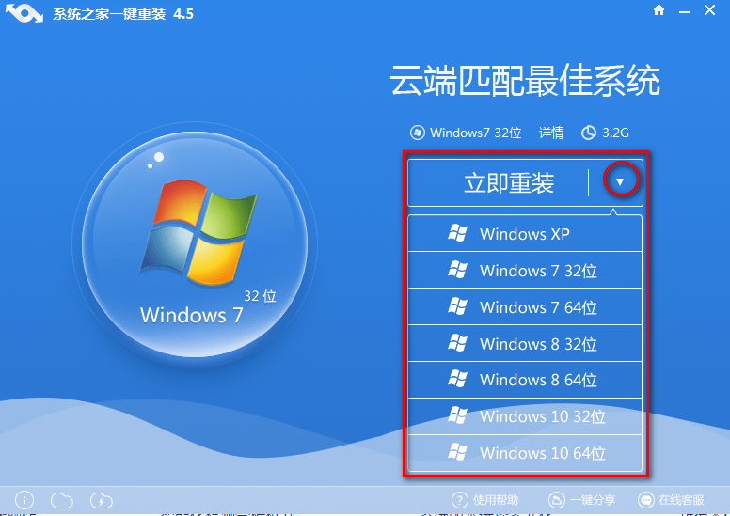This screenshot has height=516, width=730.
Task: Pick Windows 10 64位 from dropdown
Action: [524, 453]
